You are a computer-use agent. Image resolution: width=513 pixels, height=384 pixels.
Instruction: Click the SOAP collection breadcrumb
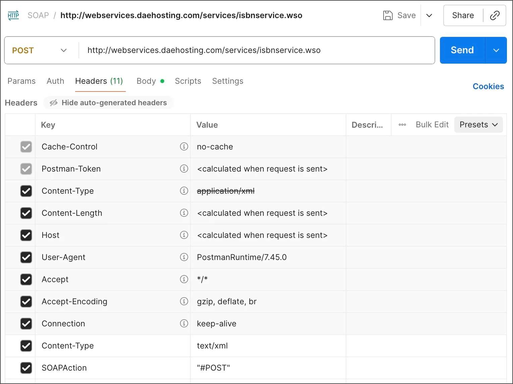pyautogui.click(x=38, y=15)
